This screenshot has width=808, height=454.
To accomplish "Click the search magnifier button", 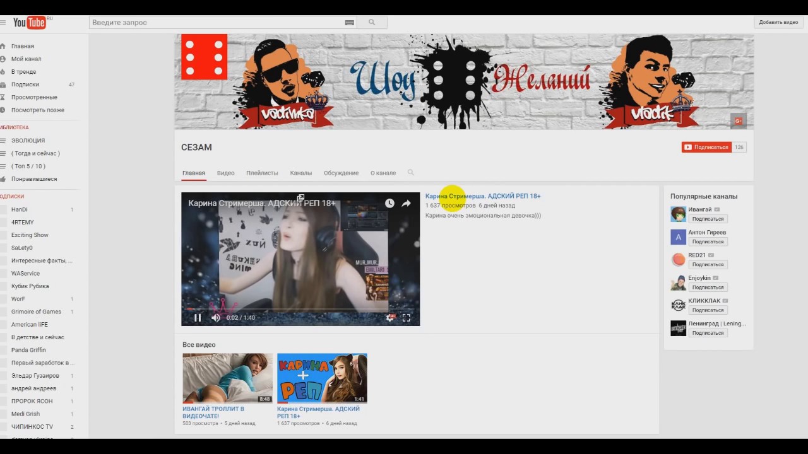I will point(372,23).
